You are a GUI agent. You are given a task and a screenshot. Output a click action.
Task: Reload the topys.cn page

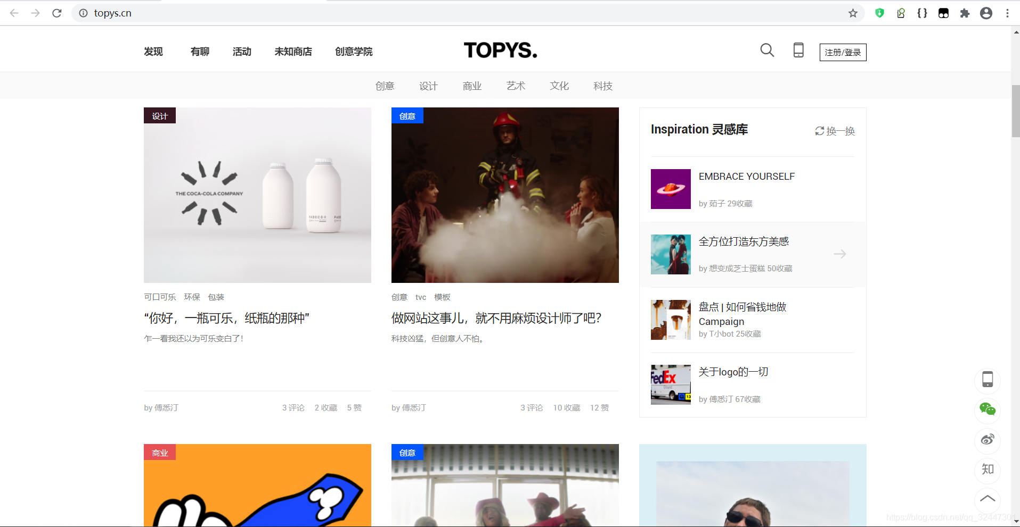tap(57, 13)
